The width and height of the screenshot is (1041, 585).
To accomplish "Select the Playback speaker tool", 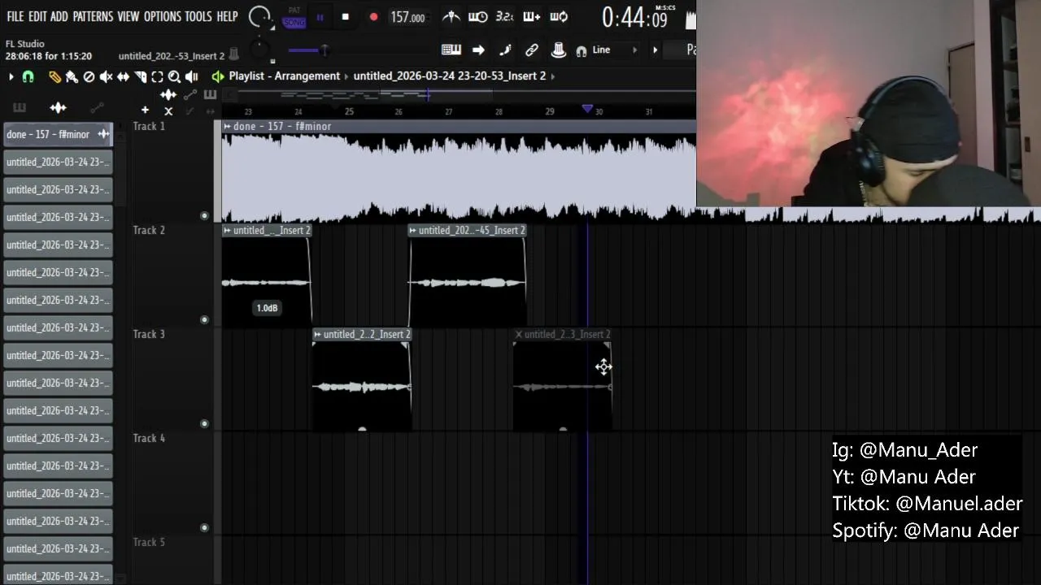I will point(191,76).
